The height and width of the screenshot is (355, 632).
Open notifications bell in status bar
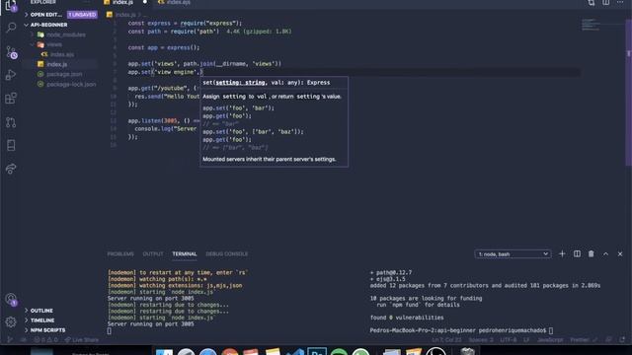(622, 340)
